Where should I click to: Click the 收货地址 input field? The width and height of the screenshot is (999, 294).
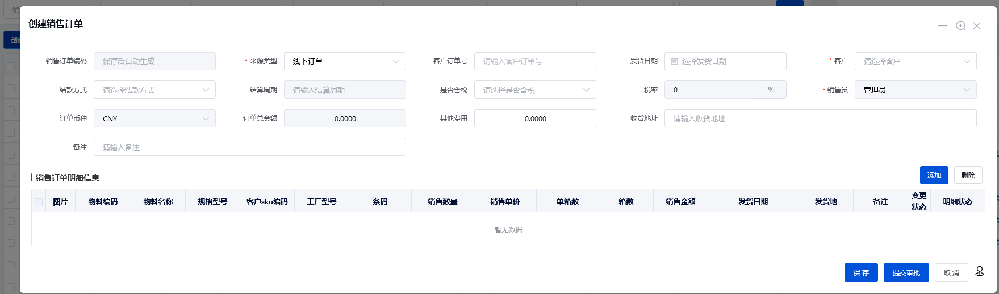tap(820, 118)
